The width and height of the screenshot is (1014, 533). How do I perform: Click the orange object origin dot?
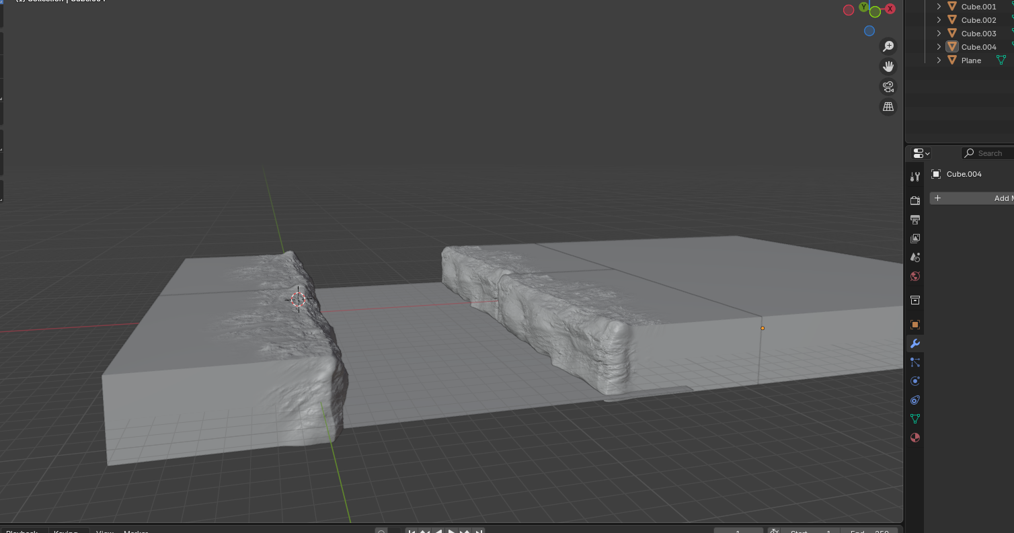click(763, 328)
